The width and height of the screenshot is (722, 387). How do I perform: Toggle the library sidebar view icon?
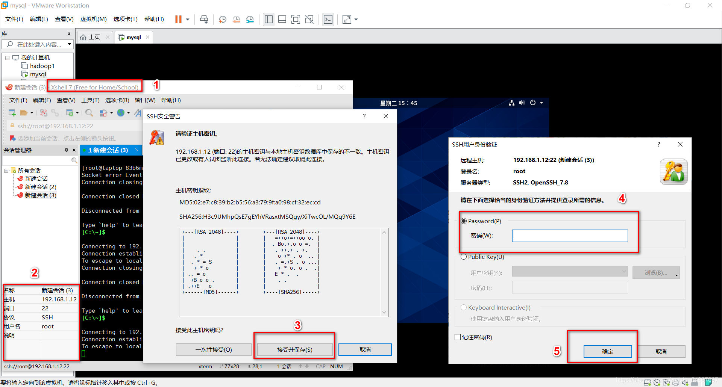(268, 20)
